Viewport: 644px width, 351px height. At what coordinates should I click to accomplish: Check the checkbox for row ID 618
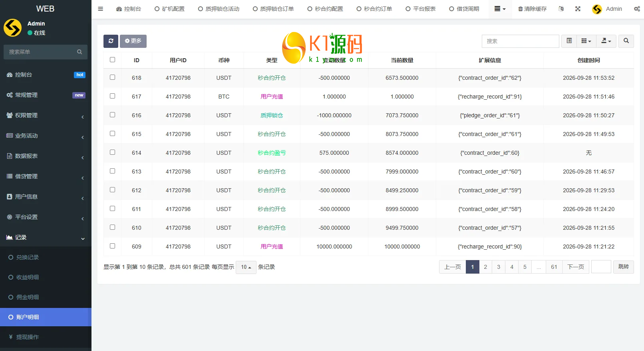pos(112,77)
